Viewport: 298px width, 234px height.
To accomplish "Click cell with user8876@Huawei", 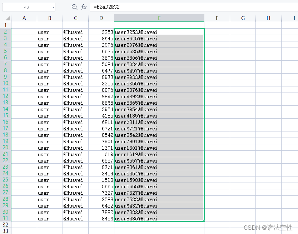I will pos(159,90).
